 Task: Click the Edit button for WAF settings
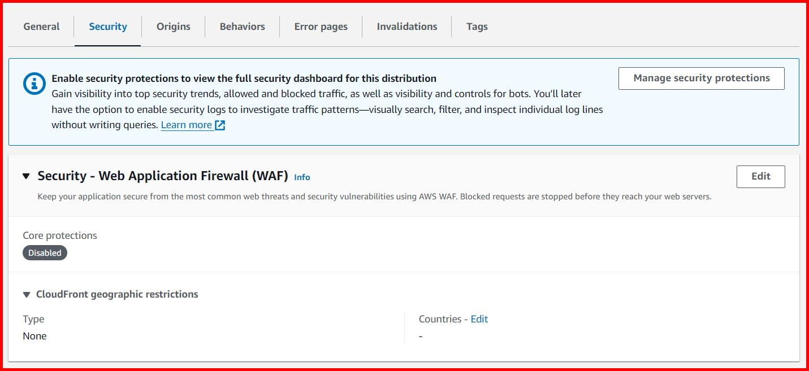[x=760, y=176]
